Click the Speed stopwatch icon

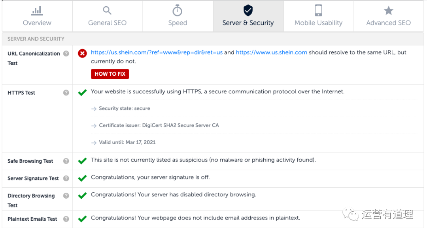(178, 11)
